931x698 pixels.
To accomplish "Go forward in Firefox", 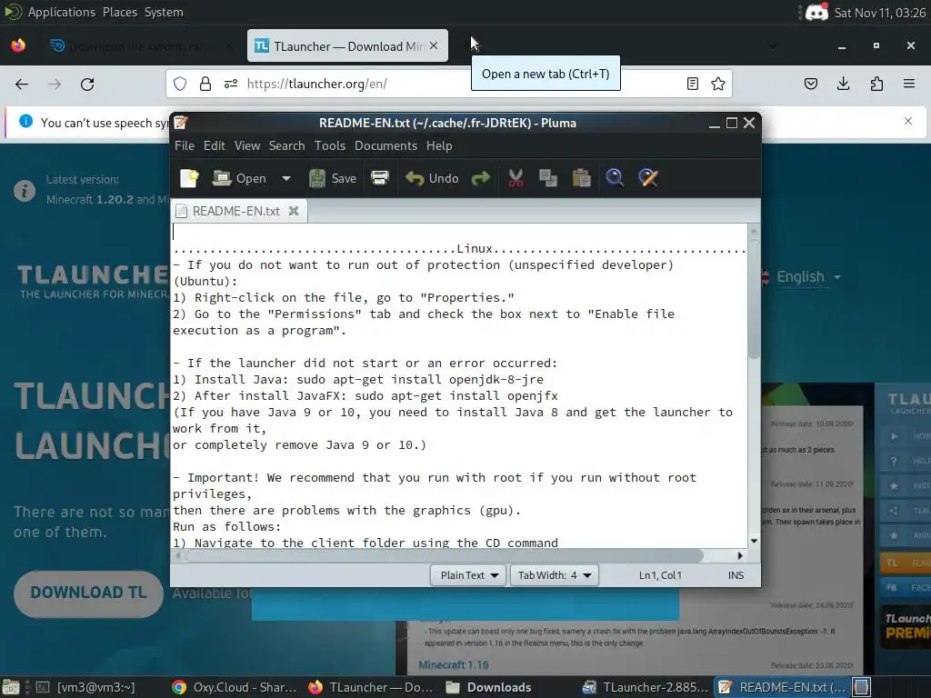I will (55, 84).
